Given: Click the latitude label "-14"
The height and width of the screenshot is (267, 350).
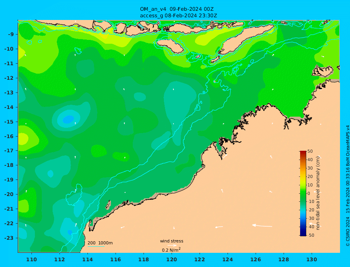Looking at the screenshot, I should (x=9, y=107).
